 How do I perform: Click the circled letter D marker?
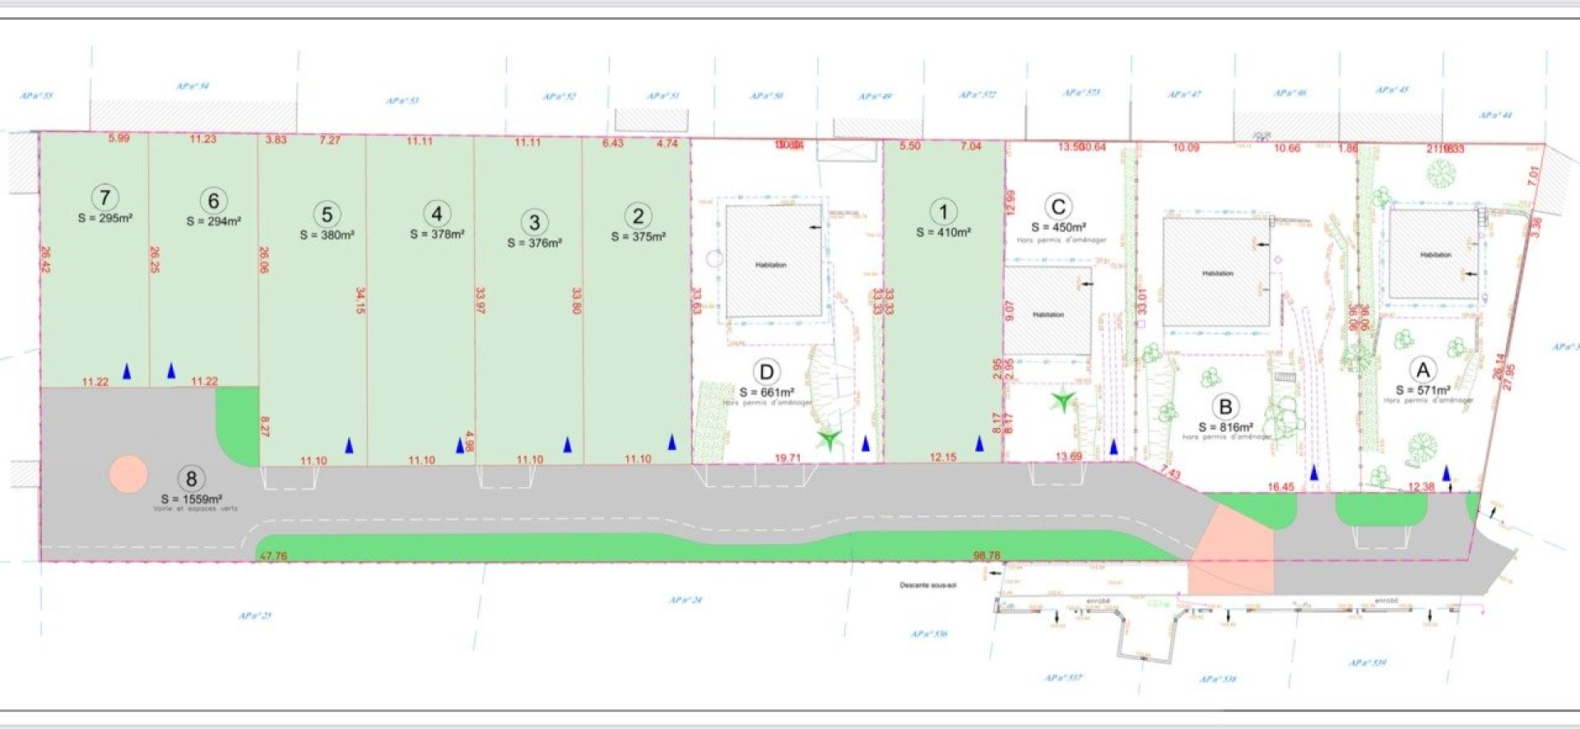click(x=766, y=373)
